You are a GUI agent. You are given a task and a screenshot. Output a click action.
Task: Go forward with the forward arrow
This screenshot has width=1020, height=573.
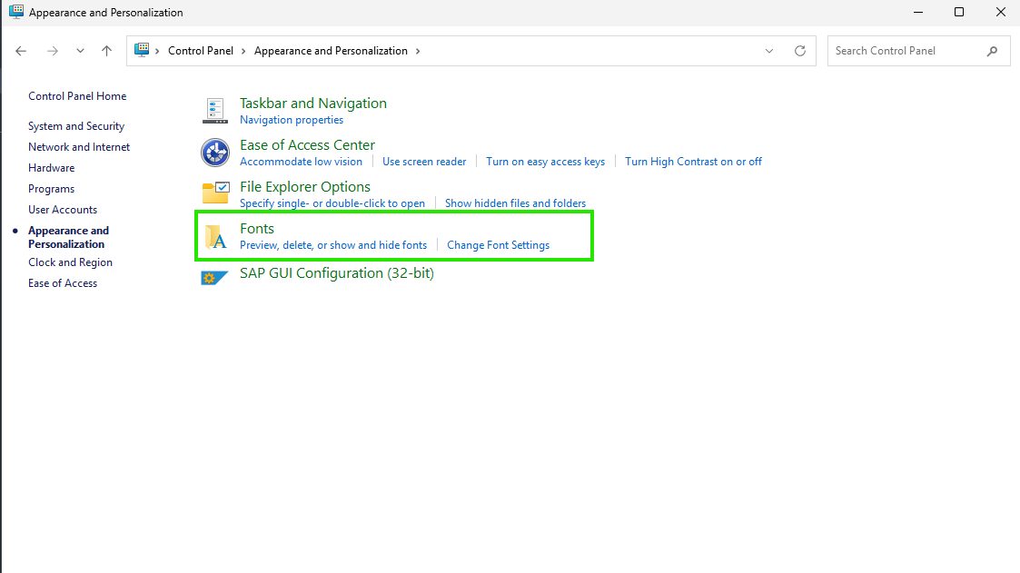pos(53,51)
